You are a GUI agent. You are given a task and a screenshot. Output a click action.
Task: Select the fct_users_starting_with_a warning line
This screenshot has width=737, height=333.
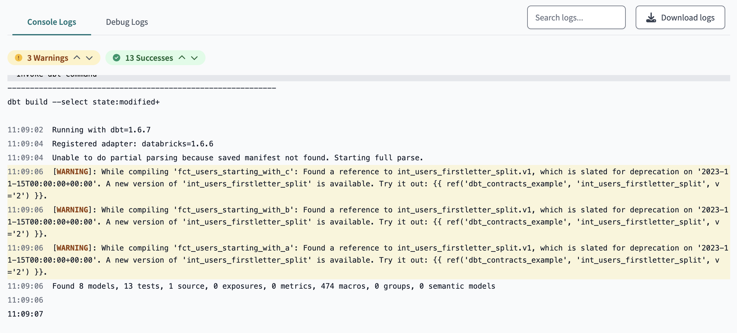(x=368, y=260)
